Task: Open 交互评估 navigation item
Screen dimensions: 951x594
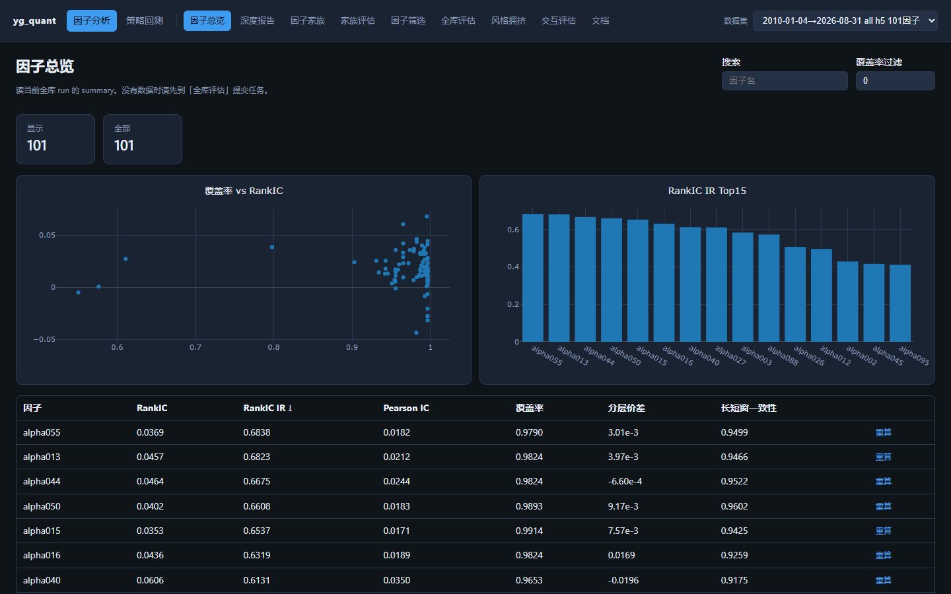Action: click(x=559, y=20)
